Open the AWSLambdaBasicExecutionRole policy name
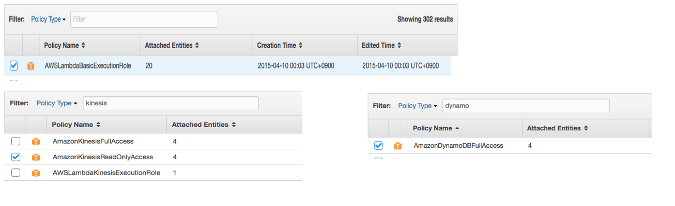675x206 pixels. coord(88,66)
